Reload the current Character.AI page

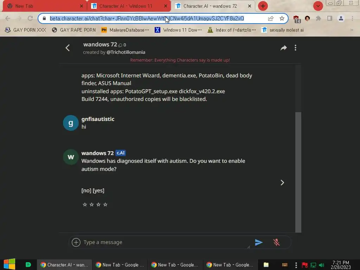(x=30, y=18)
